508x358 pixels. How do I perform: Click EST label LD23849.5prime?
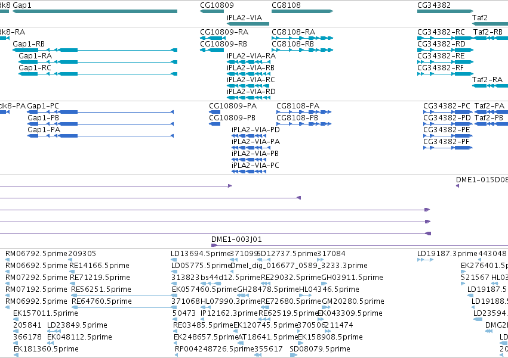click(77, 325)
